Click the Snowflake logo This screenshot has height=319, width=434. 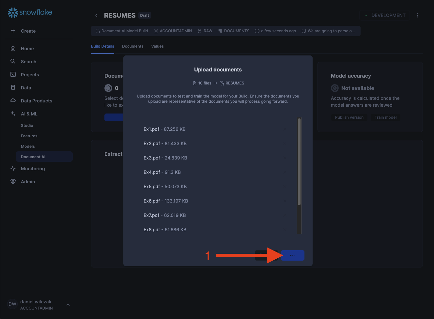point(30,12)
